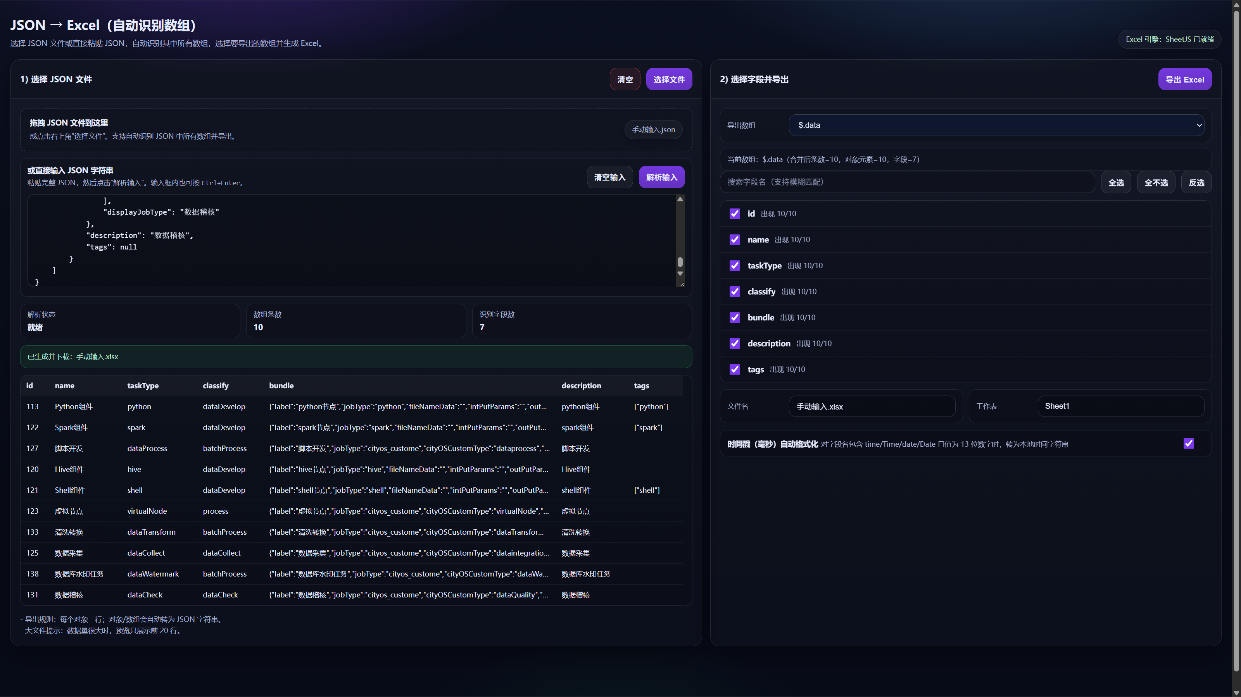Toggle the taskType field checkbox
This screenshot has height=697, width=1241.
tap(734, 266)
